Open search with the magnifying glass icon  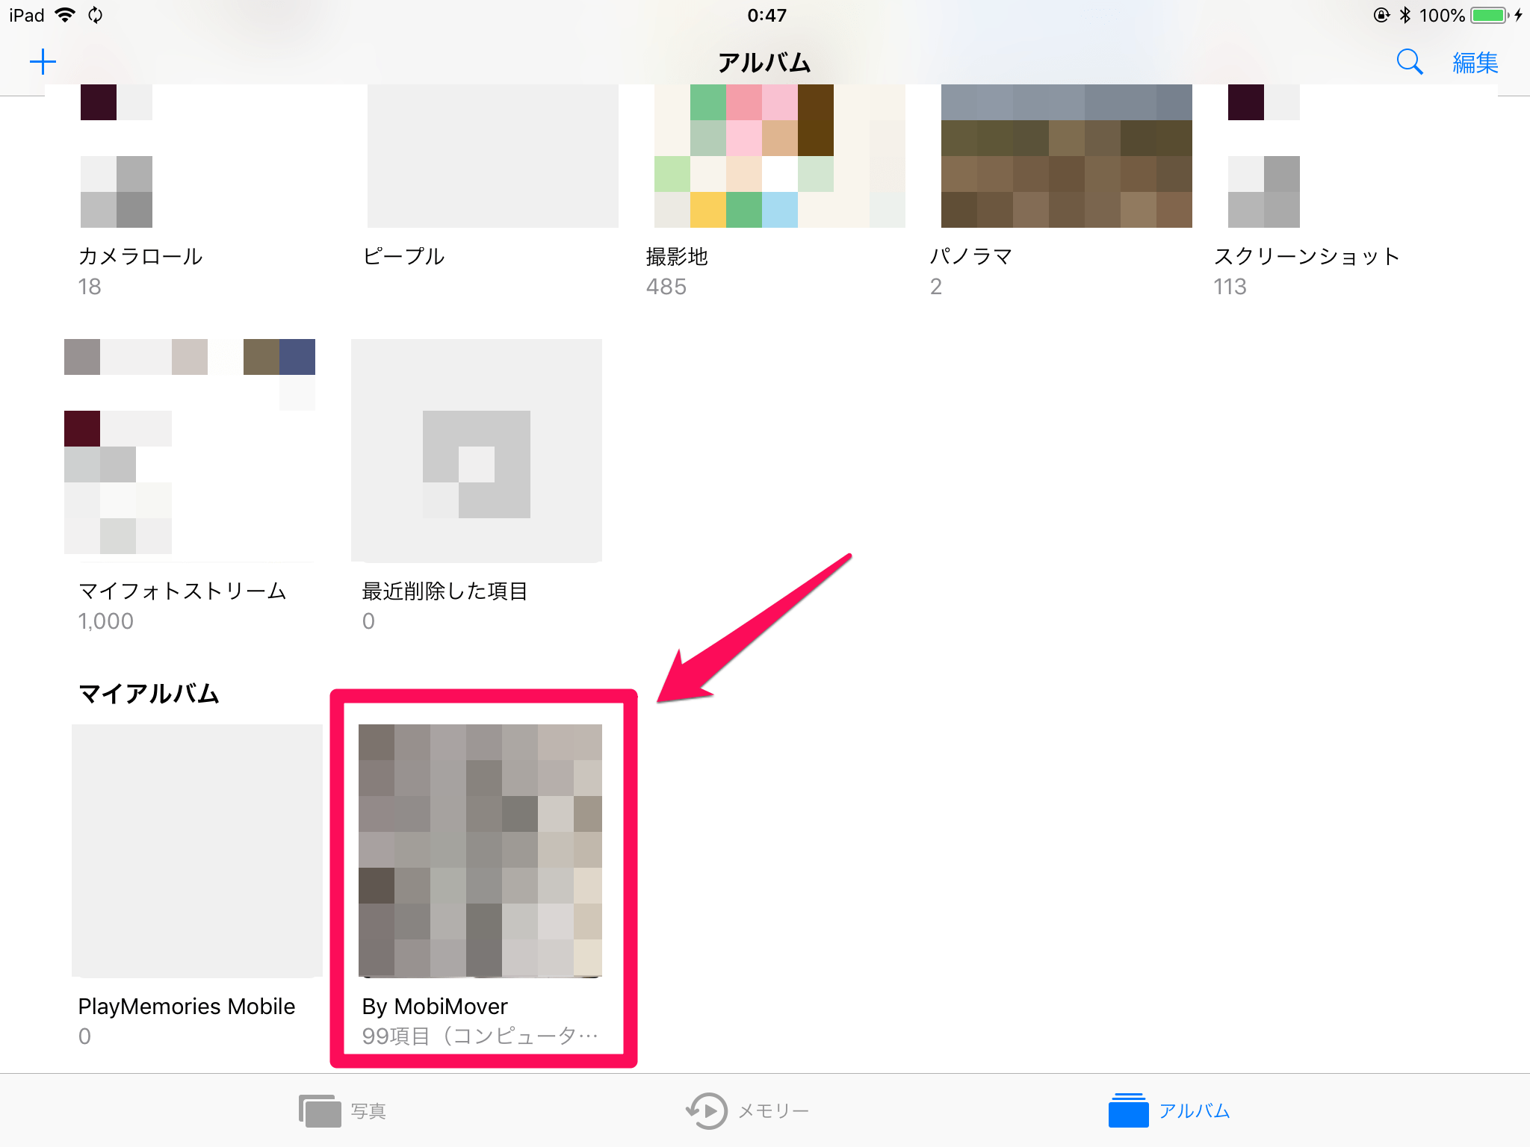point(1409,62)
